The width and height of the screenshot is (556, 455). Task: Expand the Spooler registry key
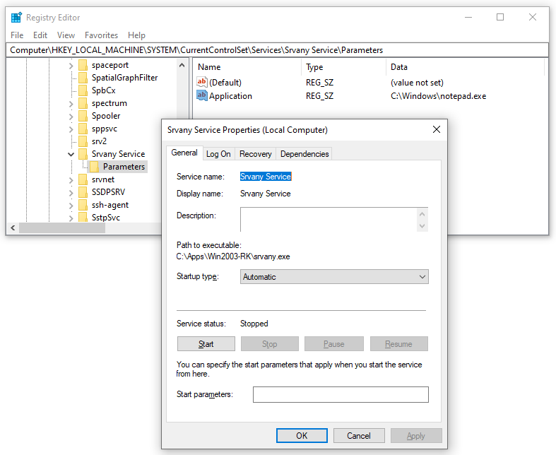[x=71, y=117]
